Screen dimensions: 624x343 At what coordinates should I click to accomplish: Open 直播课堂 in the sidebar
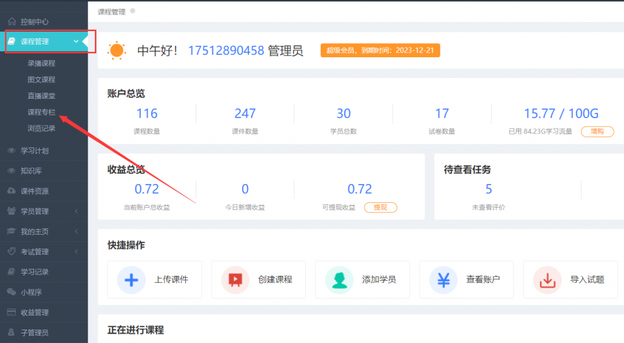41,96
